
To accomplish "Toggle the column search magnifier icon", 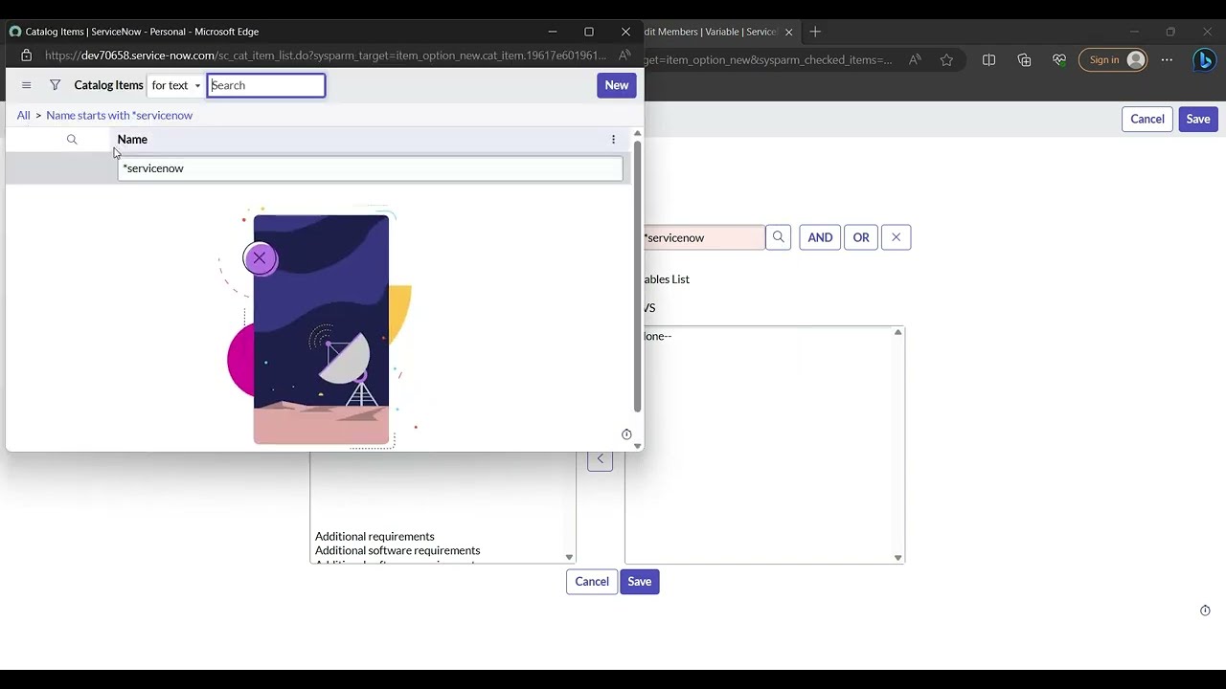I will coord(72,140).
